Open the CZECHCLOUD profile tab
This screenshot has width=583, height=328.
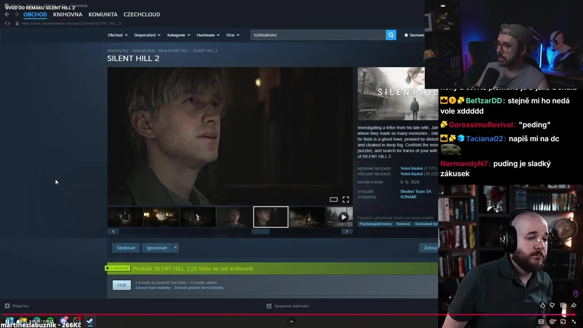pyautogui.click(x=142, y=15)
